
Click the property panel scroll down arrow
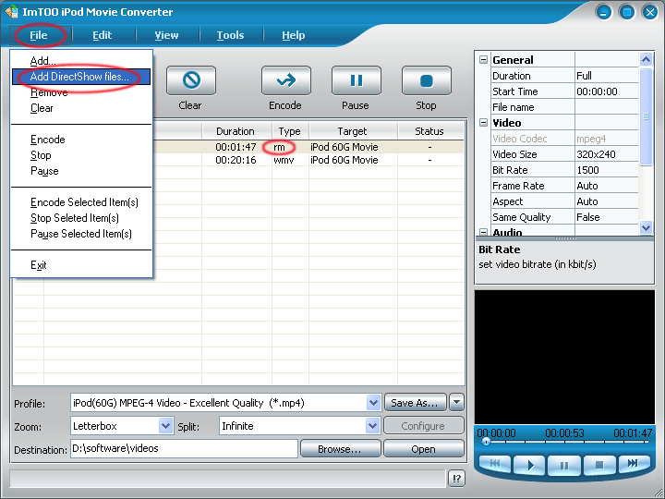point(646,227)
